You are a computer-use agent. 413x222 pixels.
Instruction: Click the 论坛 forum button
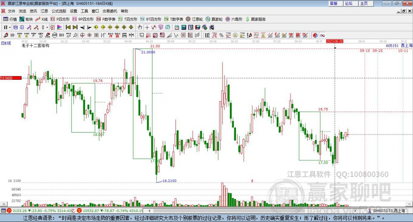click(350, 3)
